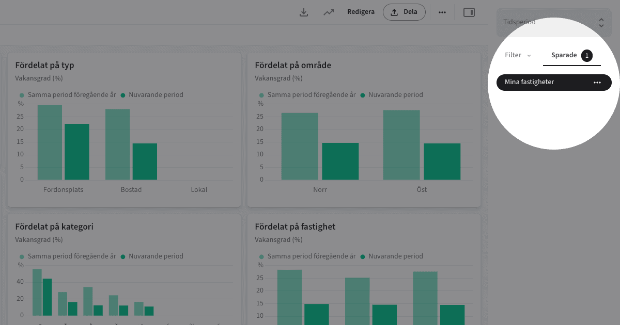Image resolution: width=620 pixels, height=325 pixels.
Task: Click the download icon in the toolbar
Action: pyautogui.click(x=304, y=12)
